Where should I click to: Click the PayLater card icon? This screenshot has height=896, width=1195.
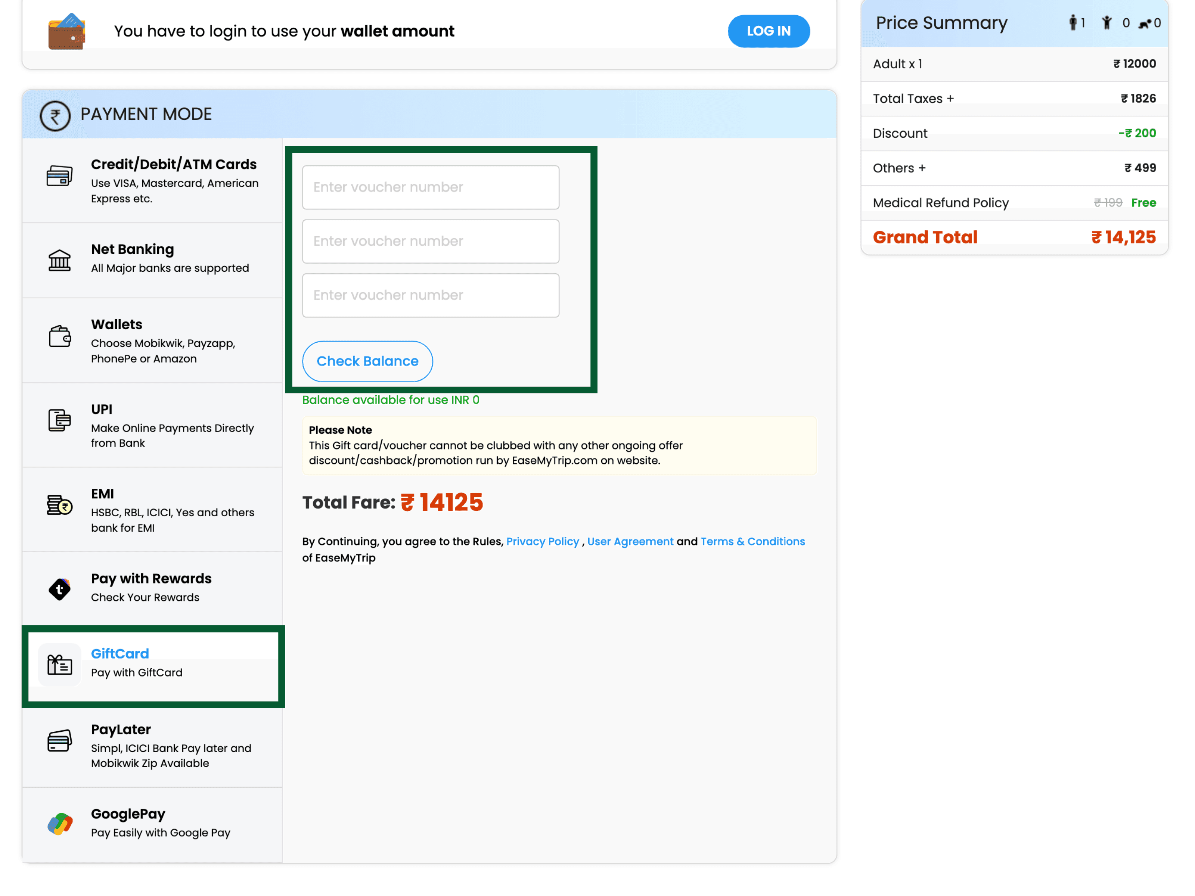[x=59, y=740]
